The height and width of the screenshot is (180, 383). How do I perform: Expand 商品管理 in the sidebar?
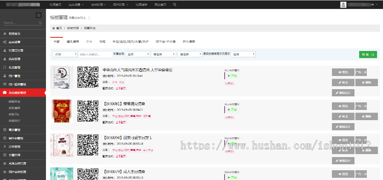[23, 130]
